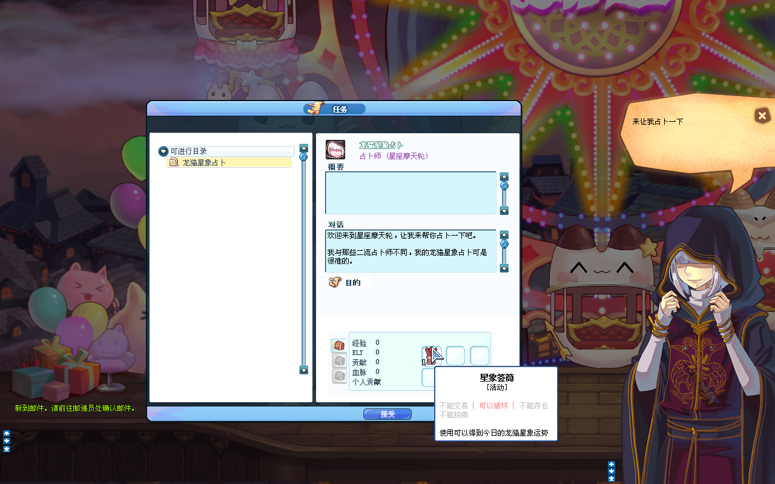Click the quest list scrollbar down arrow

304,370
